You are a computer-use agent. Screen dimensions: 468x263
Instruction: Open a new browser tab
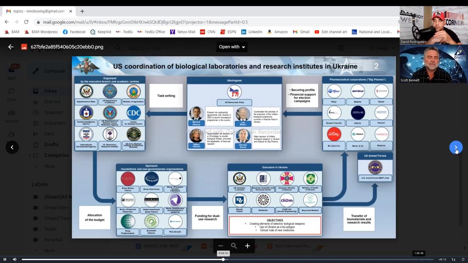(82, 11)
